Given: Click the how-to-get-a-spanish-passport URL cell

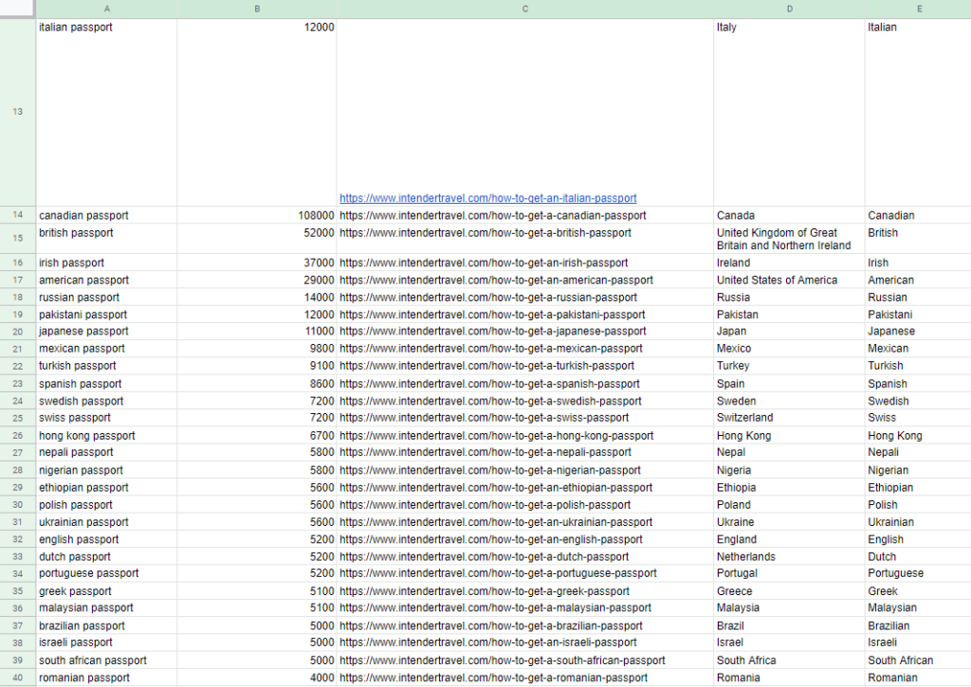Looking at the screenshot, I should pyautogui.click(x=525, y=384).
